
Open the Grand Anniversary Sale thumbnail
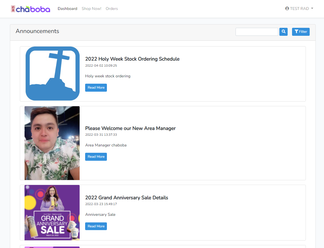(52, 212)
